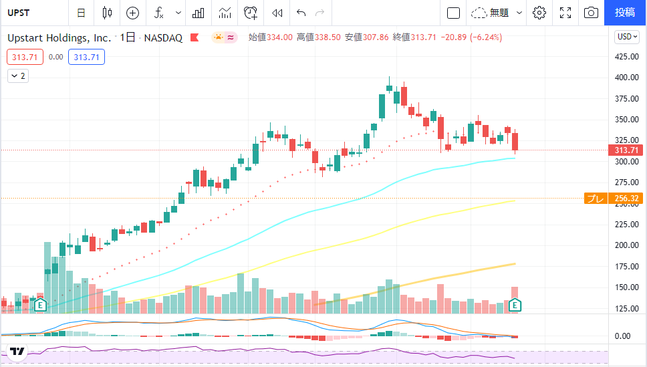The image size is (647, 367).
Task: Add a comparison symbol with plus icon
Action: pyautogui.click(x=132, y=13)
